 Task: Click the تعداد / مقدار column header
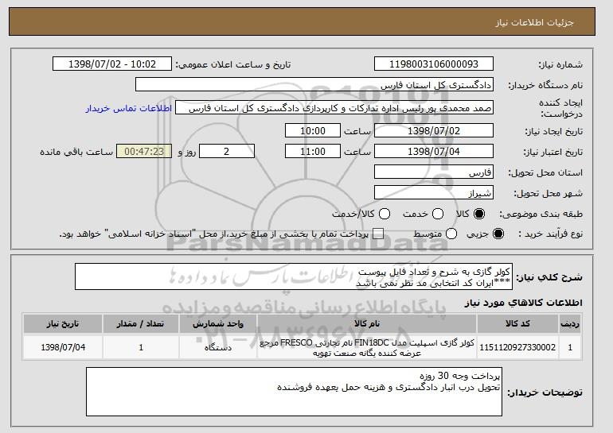coord(141,324)
